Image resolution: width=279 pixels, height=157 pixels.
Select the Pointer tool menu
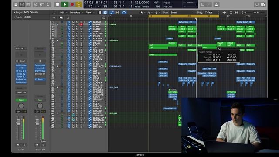point(142,13)
